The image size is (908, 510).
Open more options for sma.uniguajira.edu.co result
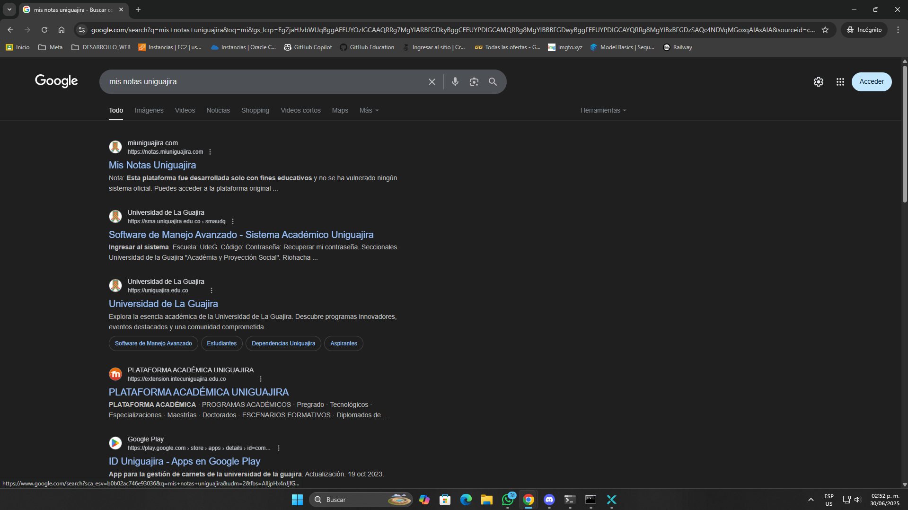point(232,221)
